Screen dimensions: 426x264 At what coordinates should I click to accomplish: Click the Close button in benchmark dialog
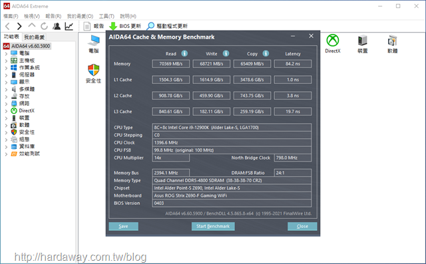(x=302, y=226)
